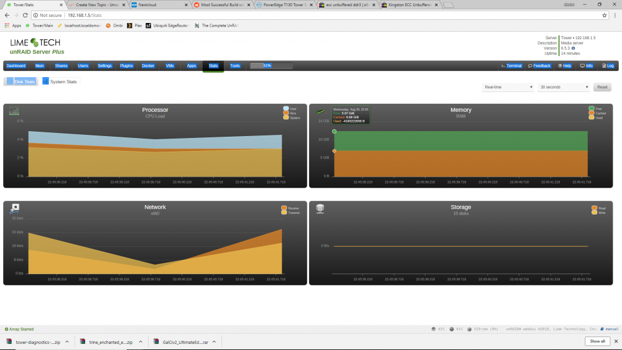Screen dimensions: 622x350
Task: Switch to the System Stats sub-tab
Action: (x=60, y=81)
